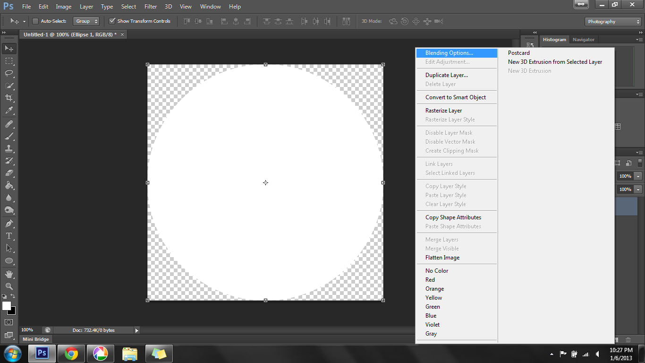This screenshot has height=363, width=645.
Task: Change the screen mode
Action: 9,335
